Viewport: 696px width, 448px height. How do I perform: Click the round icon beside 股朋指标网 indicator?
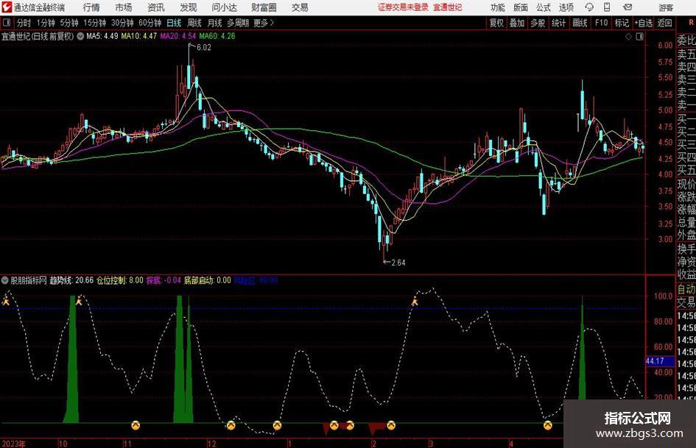(5, 280)
